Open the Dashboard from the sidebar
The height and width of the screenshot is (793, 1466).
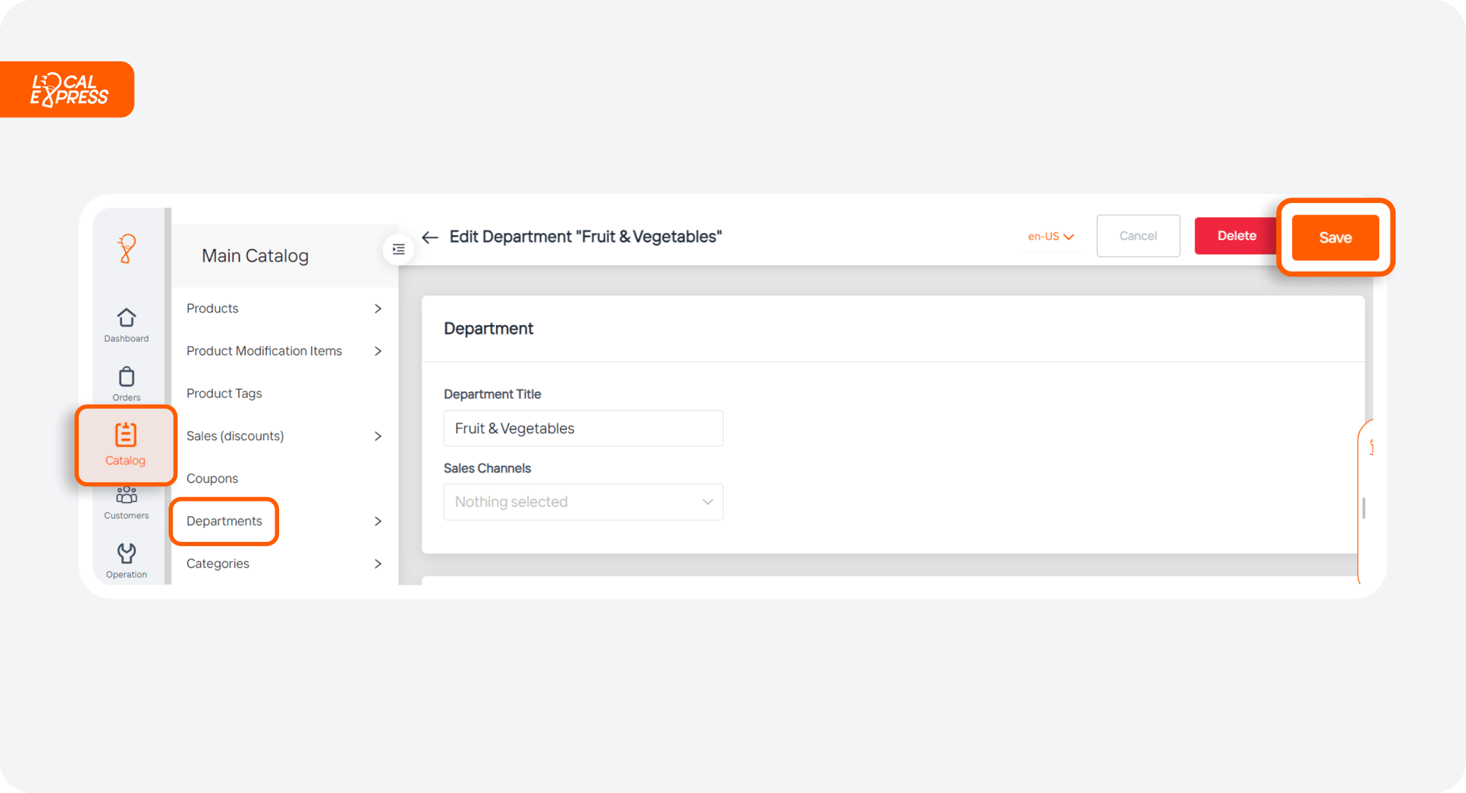[126, 324]
